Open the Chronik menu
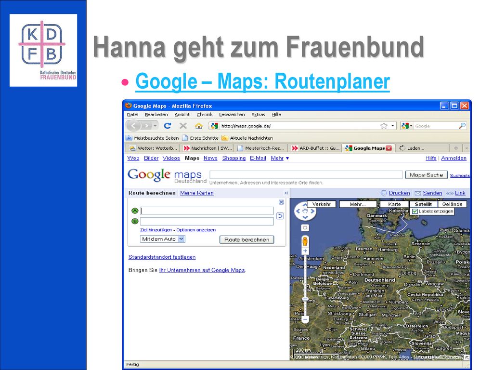This screenshot has width=493, height=370. pos(205,115)
